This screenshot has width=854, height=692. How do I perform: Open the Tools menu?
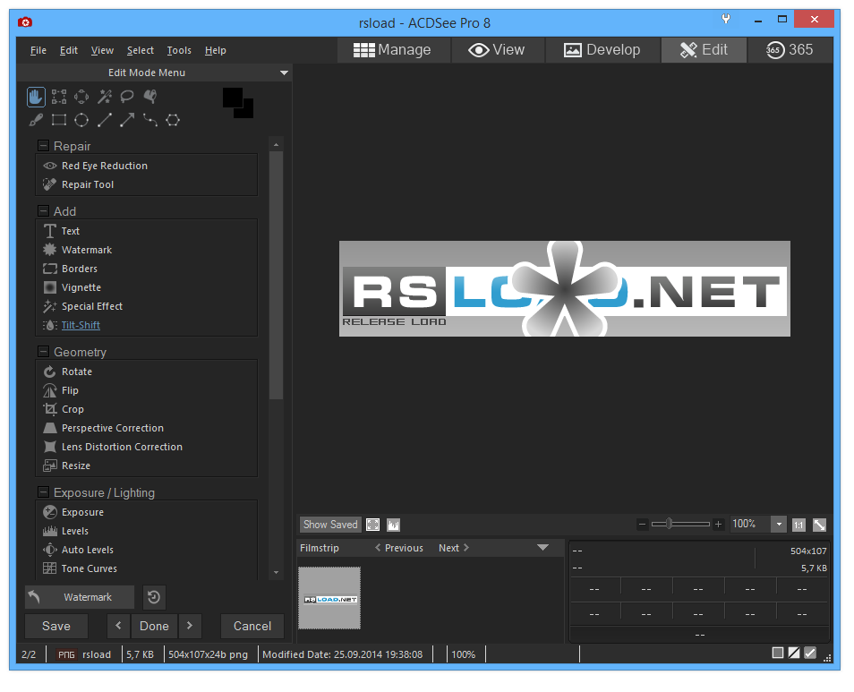click(x=179, y=51)
